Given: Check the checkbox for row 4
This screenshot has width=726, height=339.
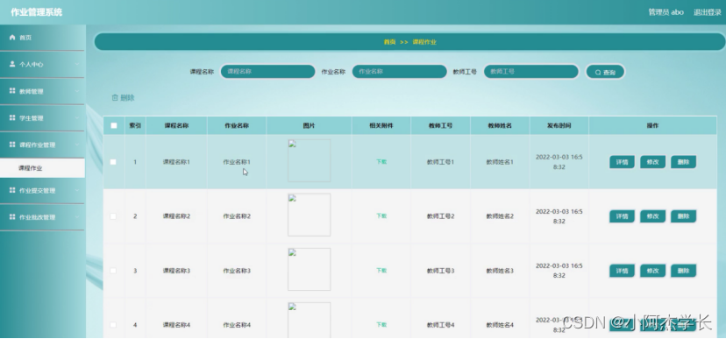Looking at the screenshot, I should pyautogui.click(x=113, y=325).
